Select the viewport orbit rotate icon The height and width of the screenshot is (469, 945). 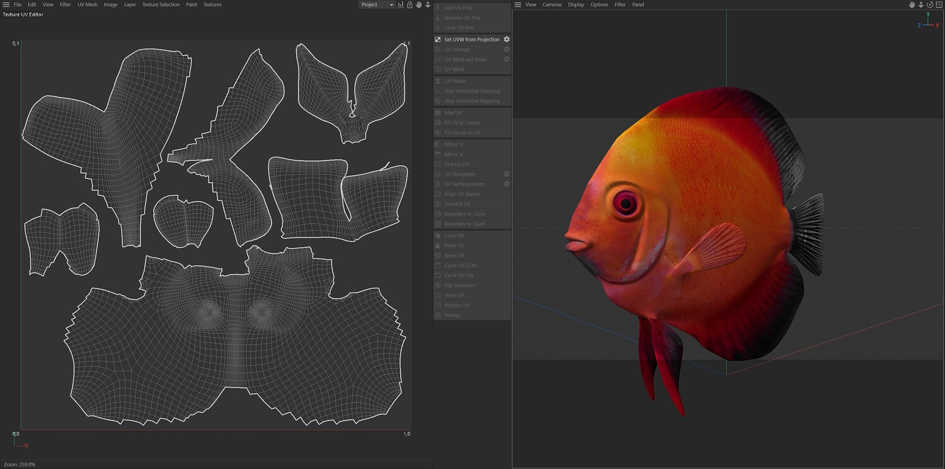pos(929,4)
